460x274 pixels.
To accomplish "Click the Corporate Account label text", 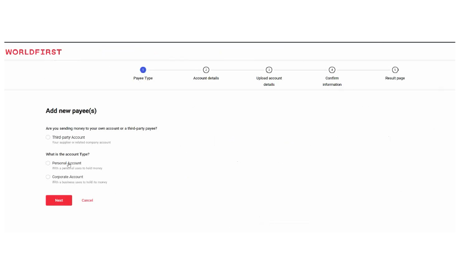I will (x=67, y=177).
